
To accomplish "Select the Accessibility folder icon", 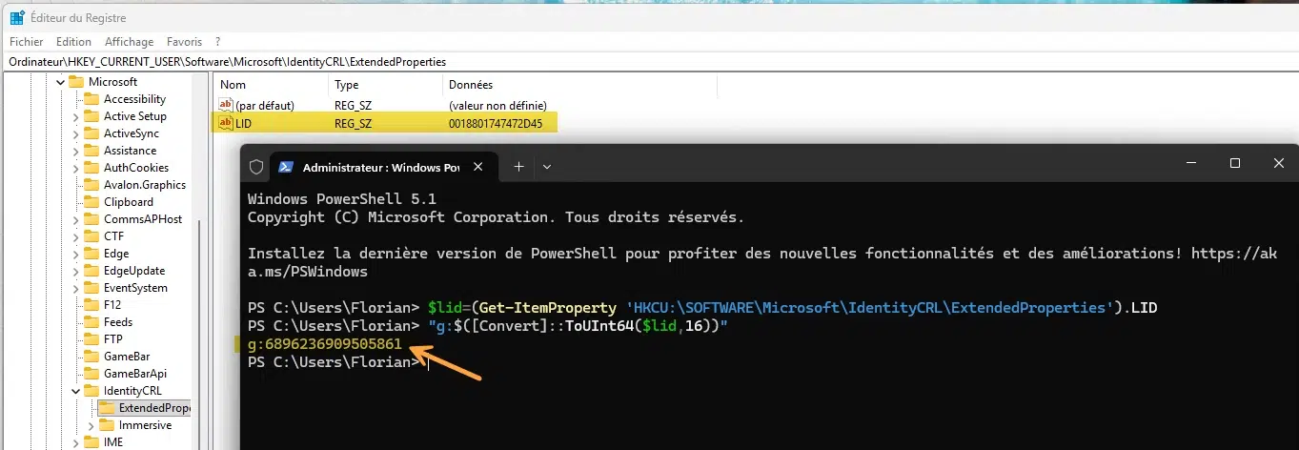I will 91,99.
